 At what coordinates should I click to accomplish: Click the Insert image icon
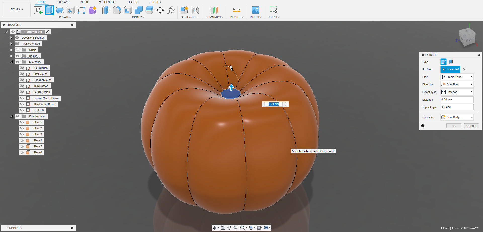click(255, 10)
